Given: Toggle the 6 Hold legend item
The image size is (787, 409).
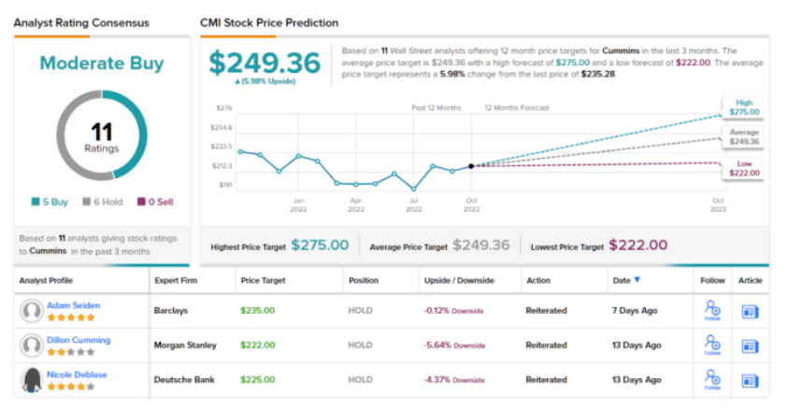Looking at the screenshot, I should tap(102, 201).
